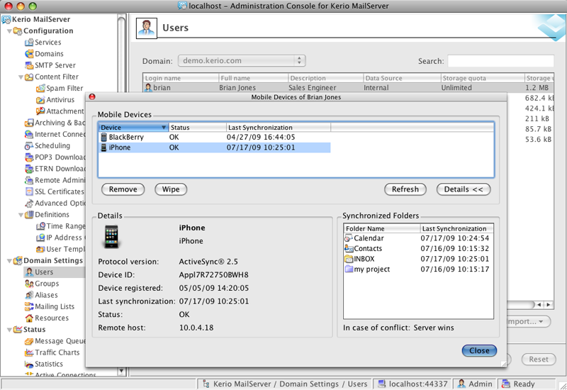Close the Mobile Devices dialog red button
Screen dimensions: 567x390
(92, 96)
